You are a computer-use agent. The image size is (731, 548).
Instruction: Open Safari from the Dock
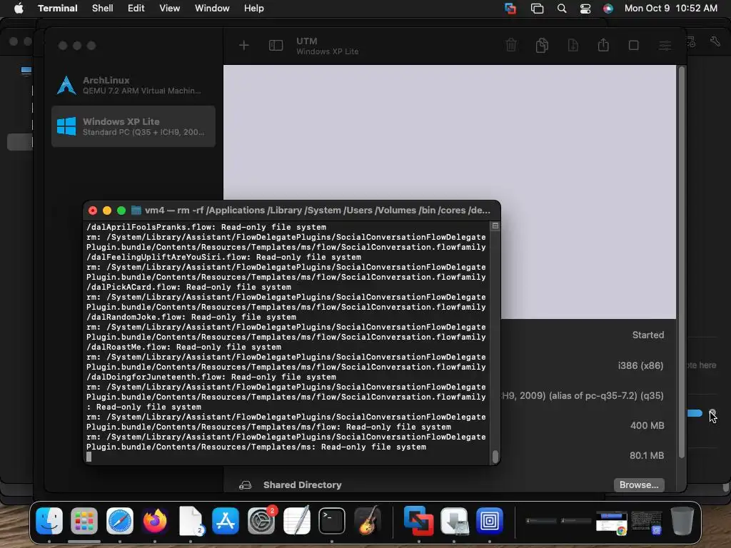coord(120,520)
